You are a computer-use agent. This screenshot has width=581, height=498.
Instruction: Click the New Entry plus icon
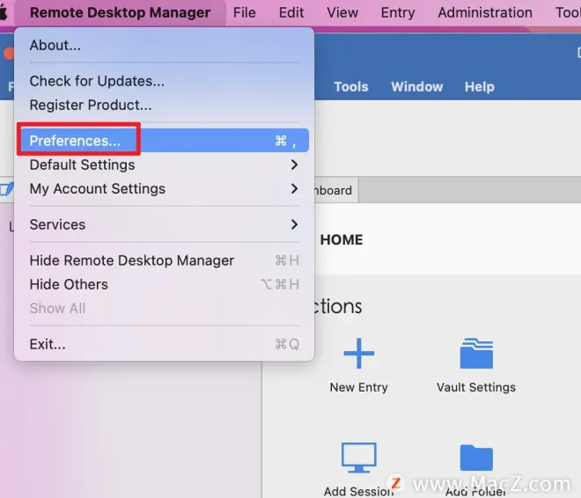pos(358,353)
